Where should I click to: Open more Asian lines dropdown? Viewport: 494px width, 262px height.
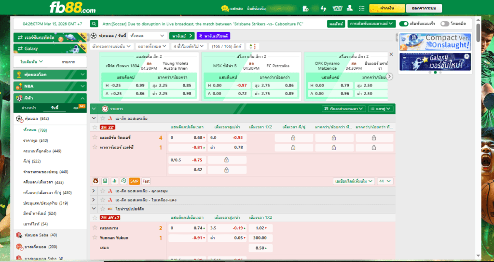pos(354,181)
